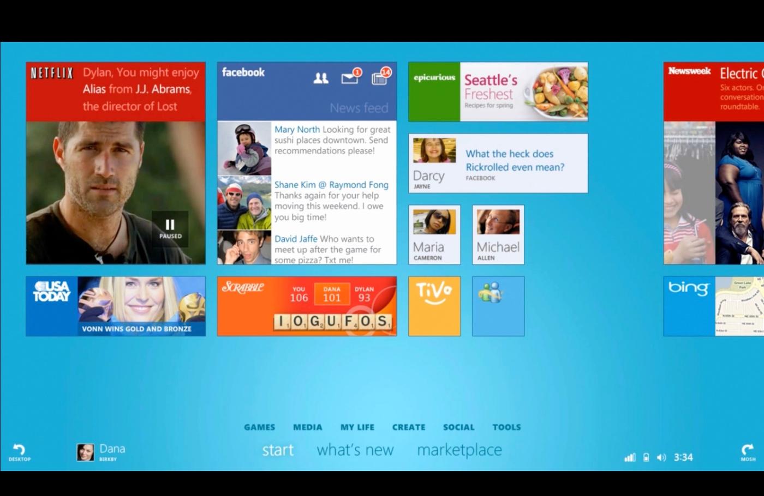Viewport: 764px width, 496px height.
Task: Open Maria Cameron contact tile
Action: [434, 235]
